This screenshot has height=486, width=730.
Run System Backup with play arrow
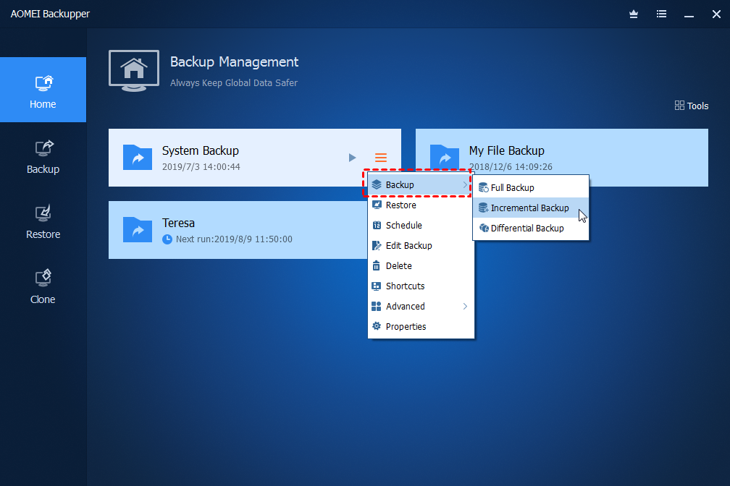pyautogui.click(x=353, y=158)
